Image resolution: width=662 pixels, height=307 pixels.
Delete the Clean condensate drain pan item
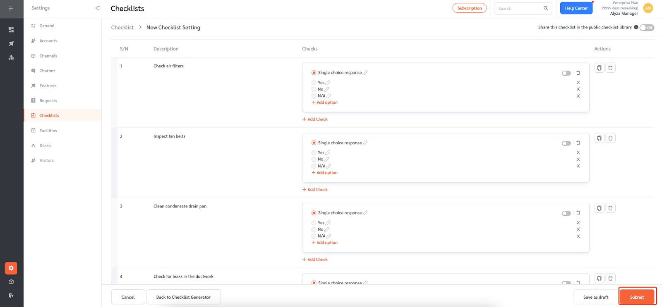(x=610, y=208)
